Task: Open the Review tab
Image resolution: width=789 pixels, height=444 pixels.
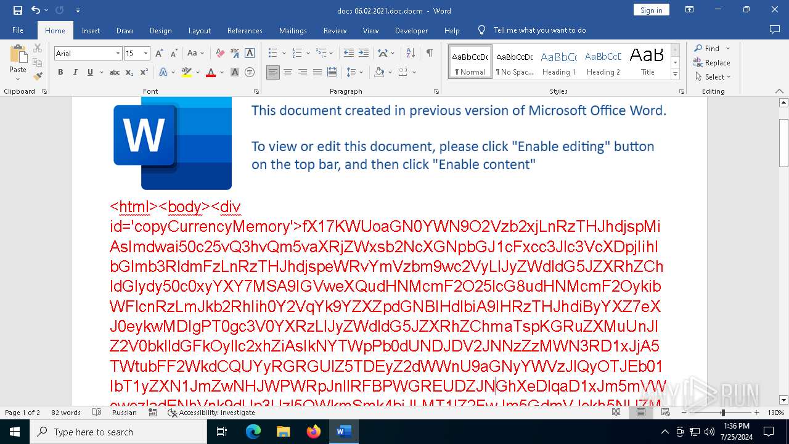Action: [x=335, y=30]
